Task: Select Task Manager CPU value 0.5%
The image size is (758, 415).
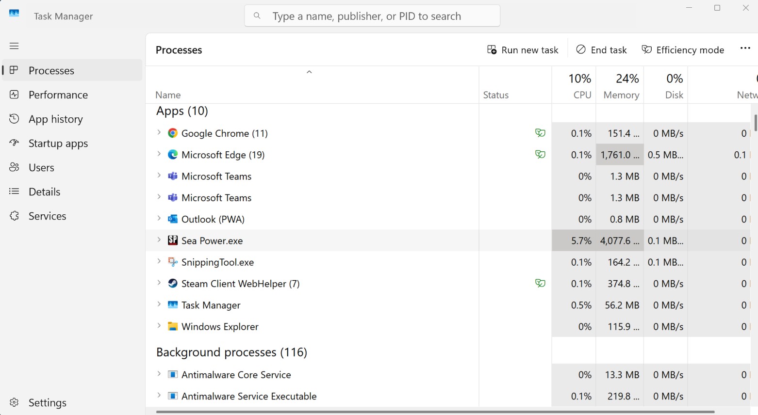Action: (581, 305)
